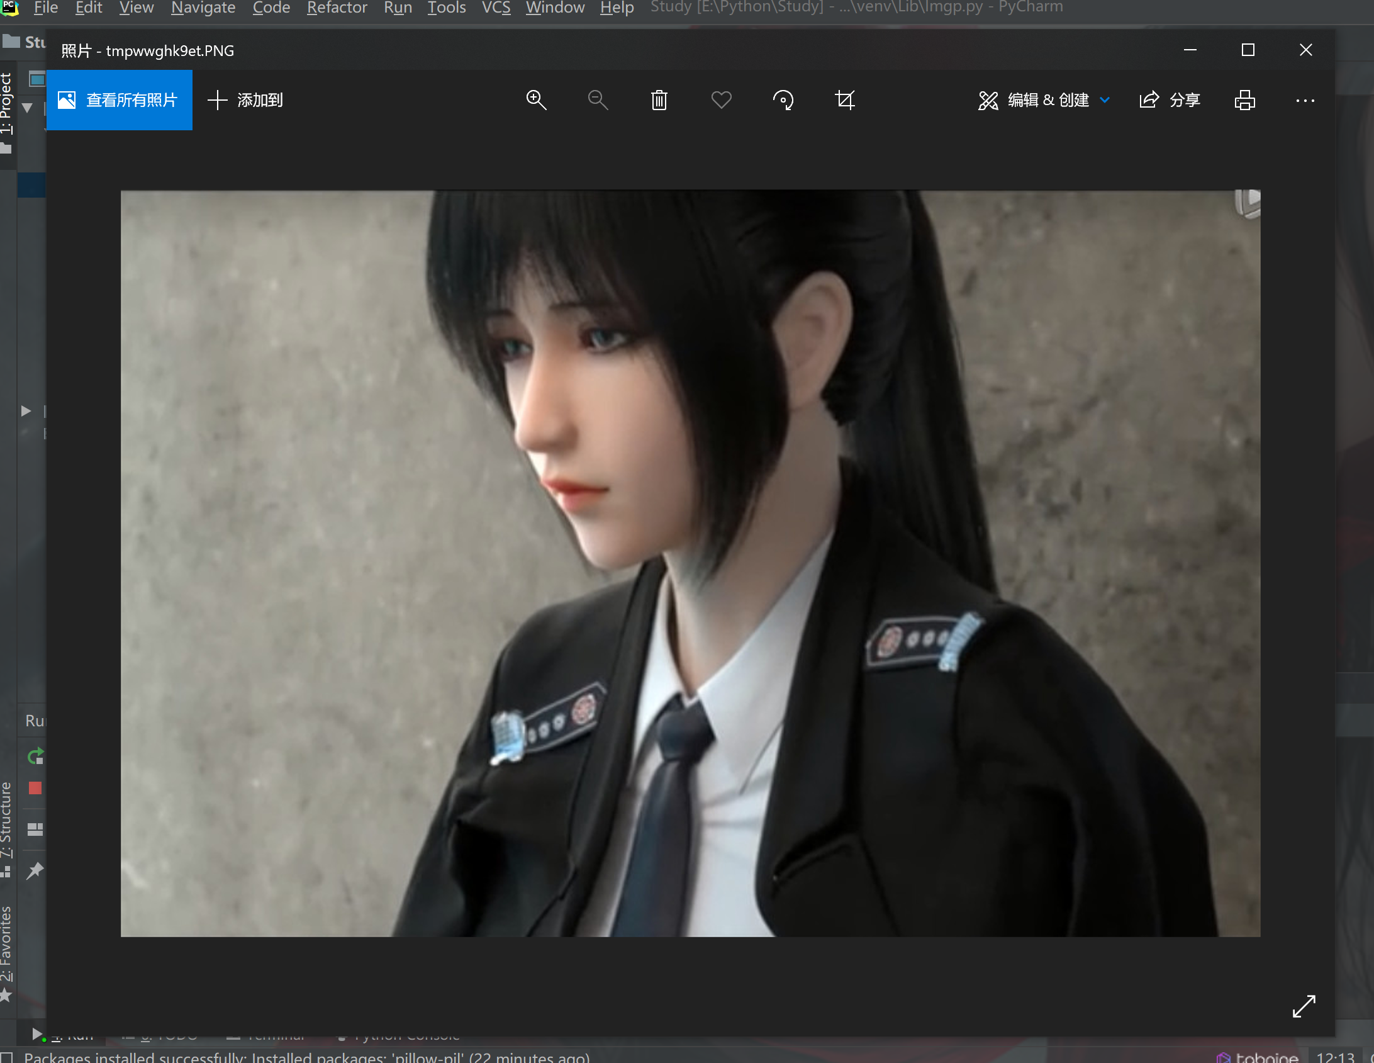
Task: Minimize the 照片 window
Action: coord(1190,50)
